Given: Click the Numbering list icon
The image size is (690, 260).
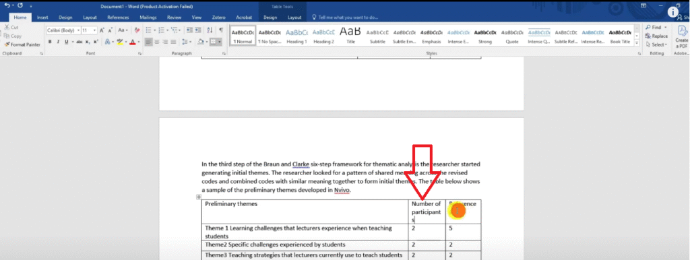Looking at the screenshot, I should 161,30.
